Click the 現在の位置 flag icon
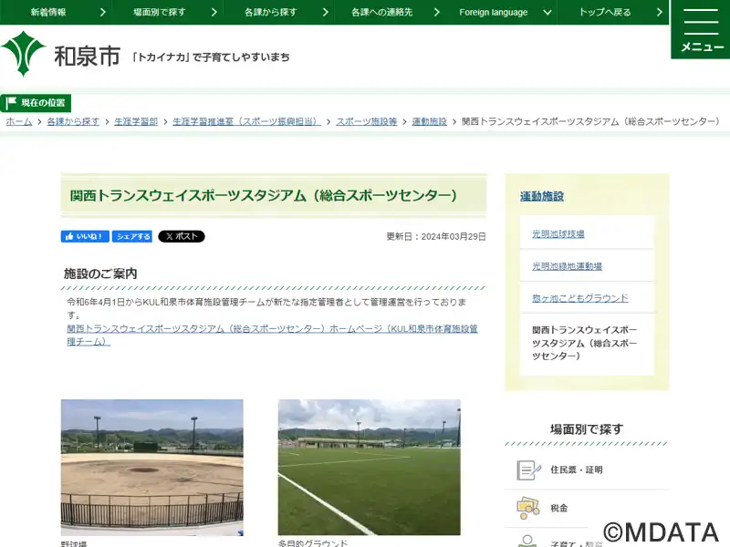Viewport: 730px width, 547px height. tap(11, 103)
